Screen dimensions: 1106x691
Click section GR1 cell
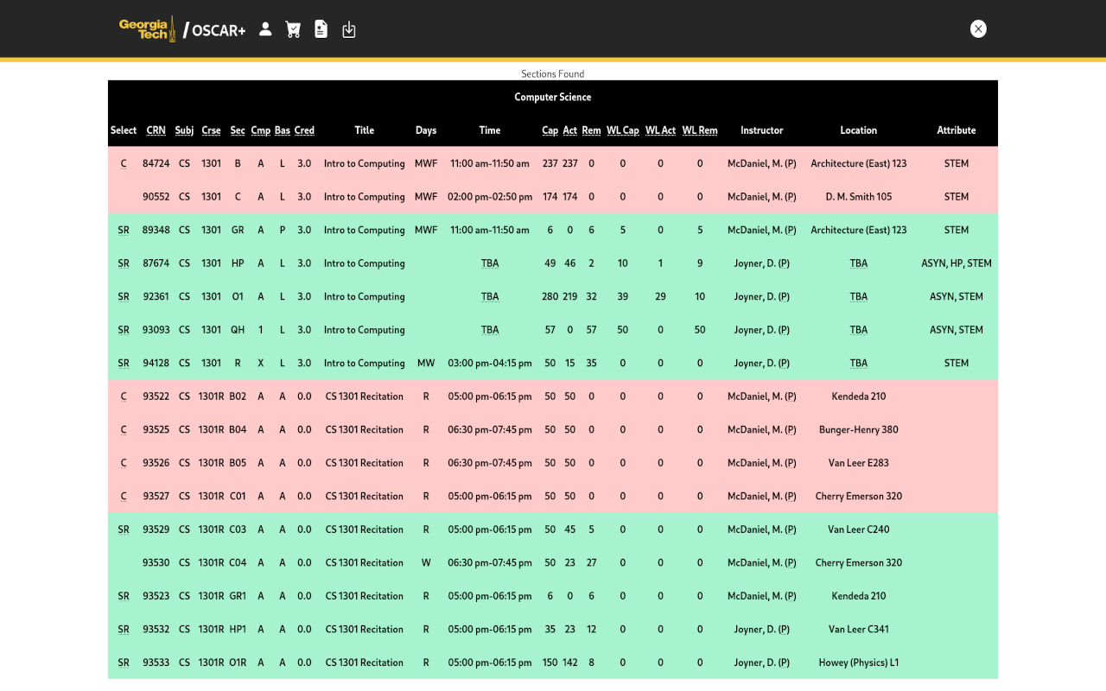point(238,596)
